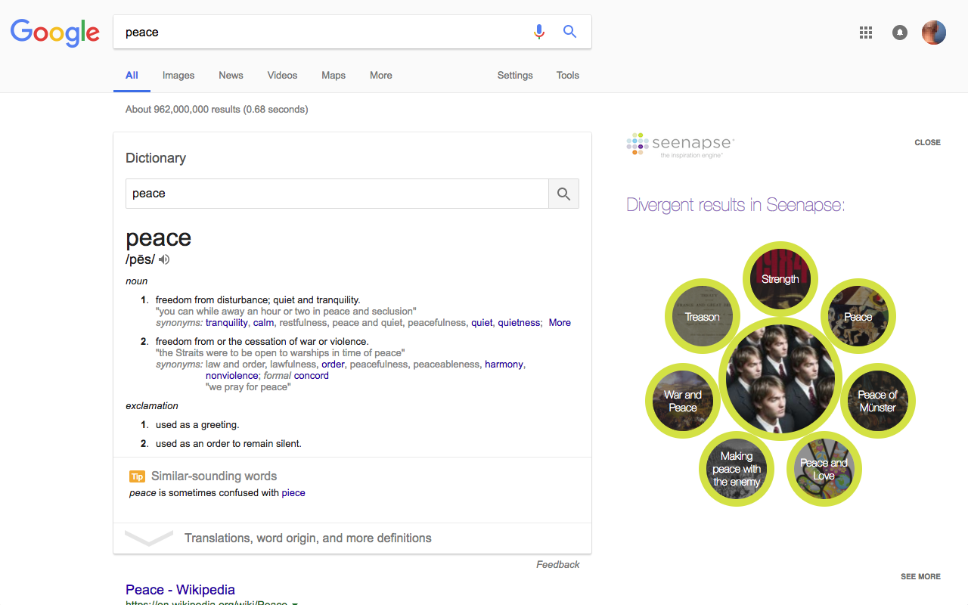Open the Settings menu
The height and width of the screenshot is (605, 968).
(514, 75)
